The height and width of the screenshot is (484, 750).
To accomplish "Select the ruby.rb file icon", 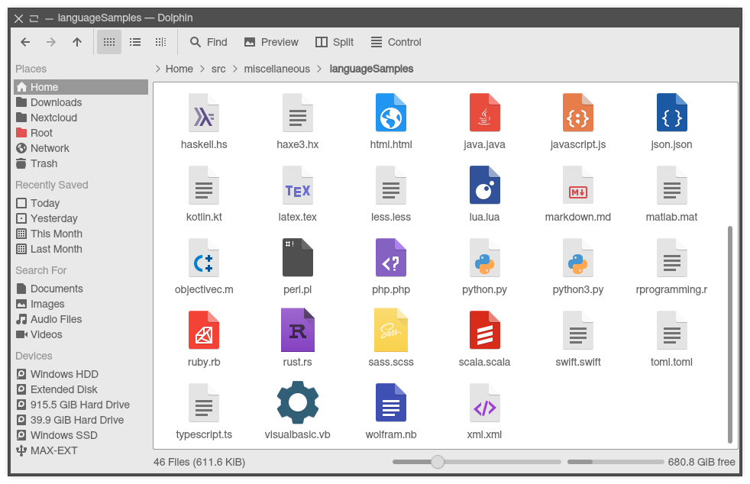I will tap(204, 331).
